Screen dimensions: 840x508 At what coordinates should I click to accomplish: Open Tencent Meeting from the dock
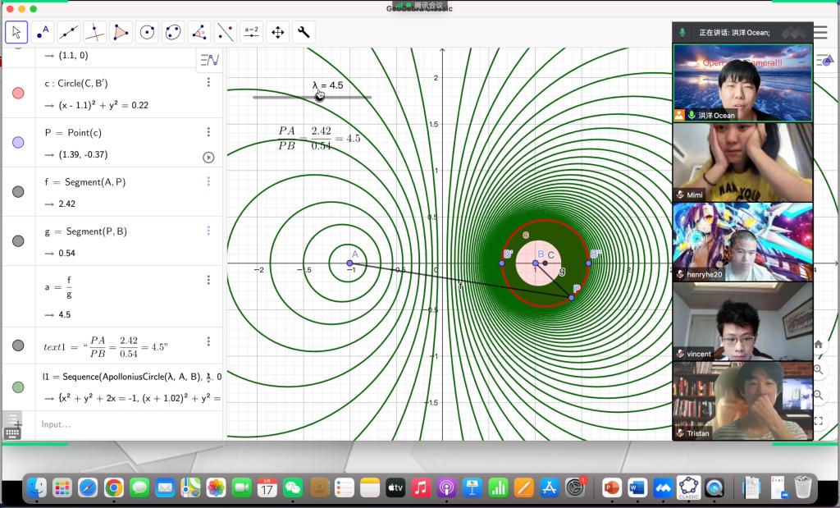(663, 487)
